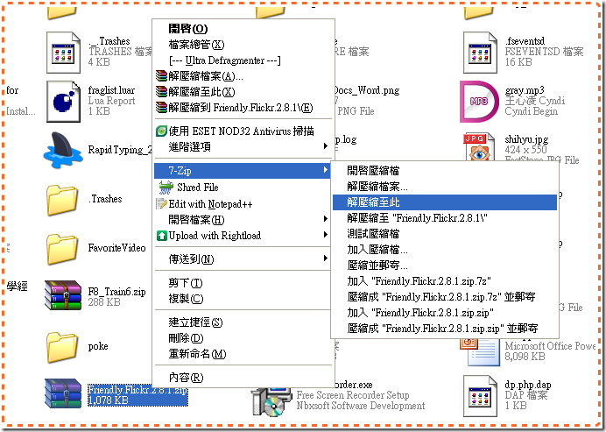Click the Shred File shredder icon

click(166, 188)
